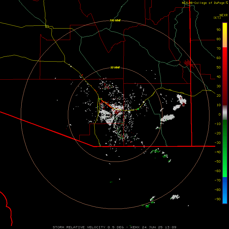Click the NEXLAB-College of DuPage label
Screen dimensions: 229x229
203,3
